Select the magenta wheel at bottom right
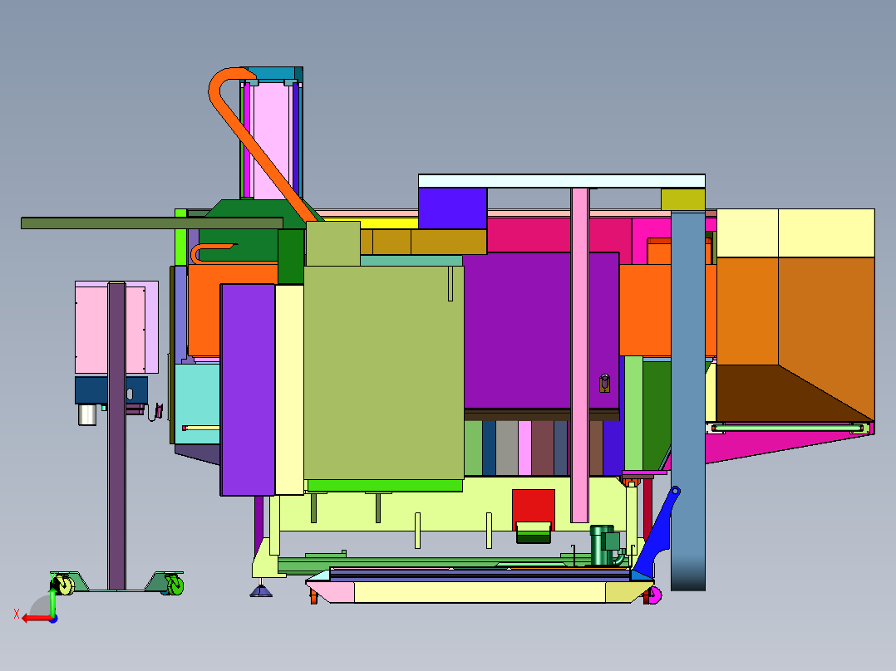Image resolution: width=896 pixels, height=671 pixels. point(656,595)
